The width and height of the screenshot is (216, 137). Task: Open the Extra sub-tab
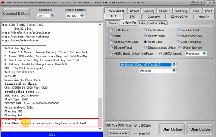tap(142, 23)
